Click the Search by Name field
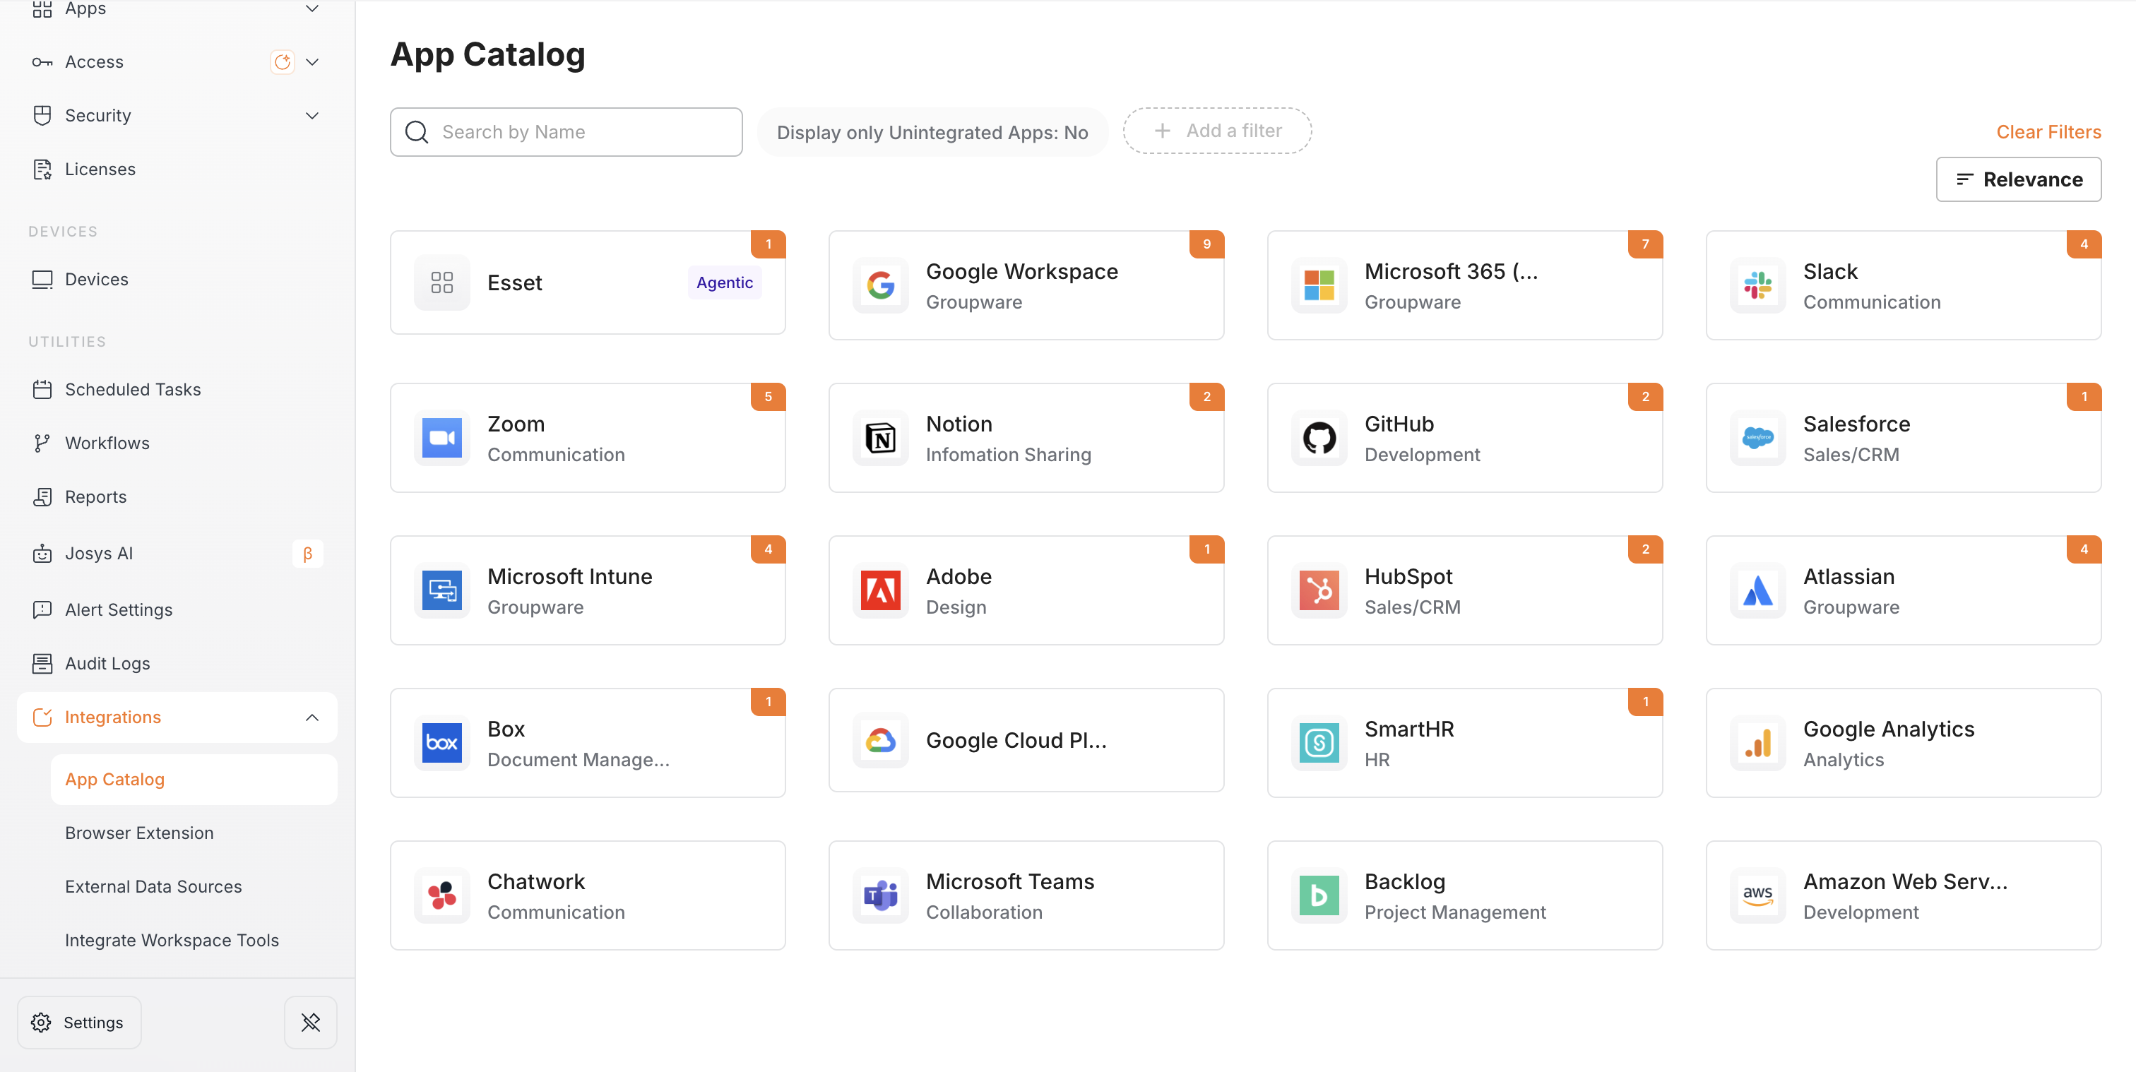The width and height of the screenshot is (2136, 1072). tap(566, 132)
